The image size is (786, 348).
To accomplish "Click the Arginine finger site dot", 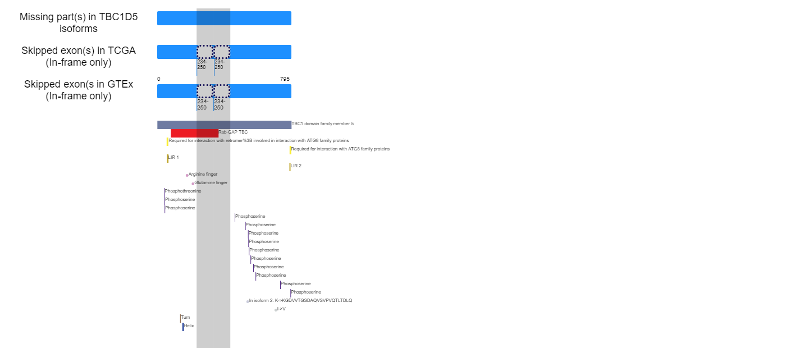I will click(x=187, y=175).
